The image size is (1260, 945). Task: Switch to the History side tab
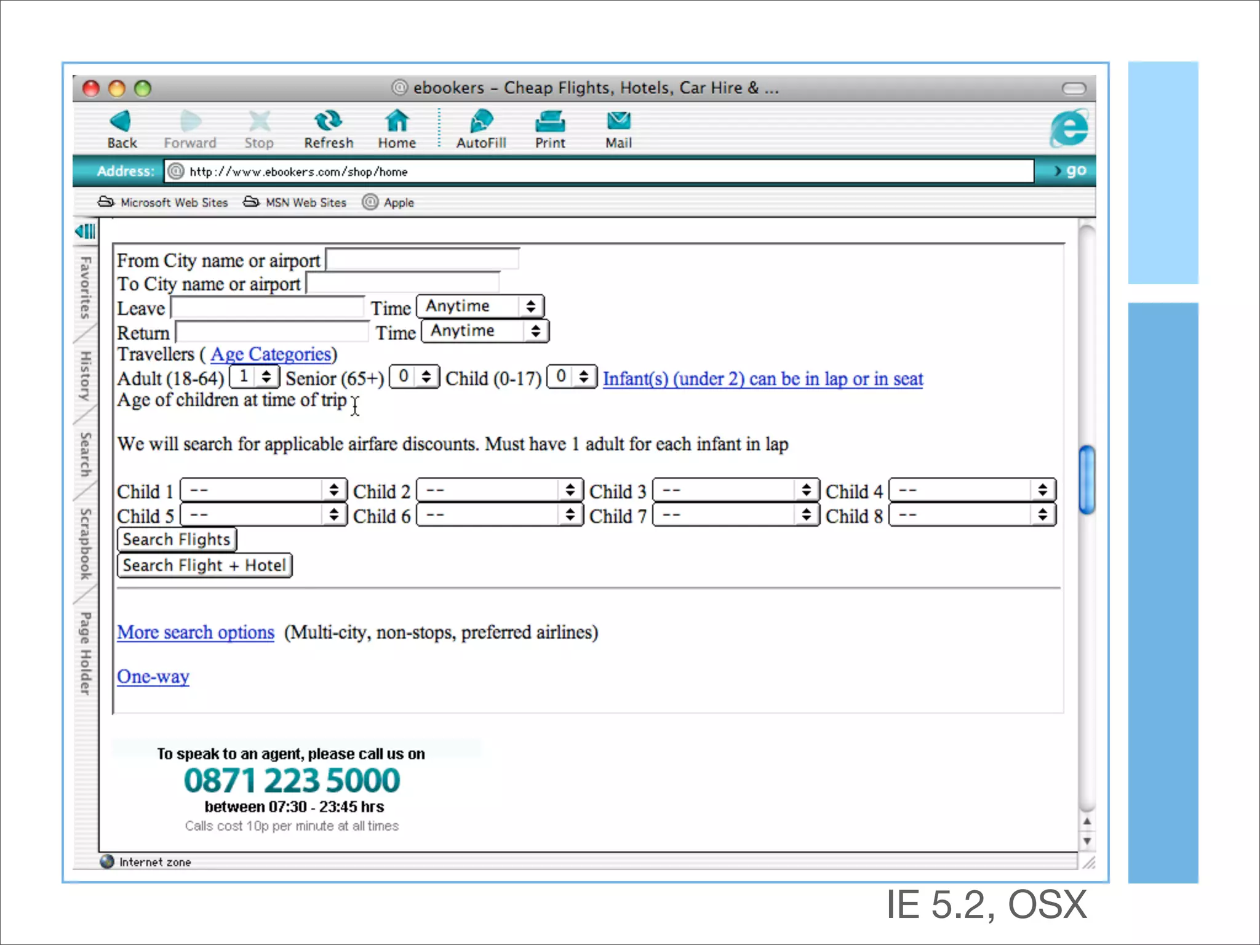tap(86, 376)
